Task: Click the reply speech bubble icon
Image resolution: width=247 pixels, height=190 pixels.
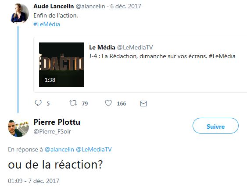Action: [38, 103]
